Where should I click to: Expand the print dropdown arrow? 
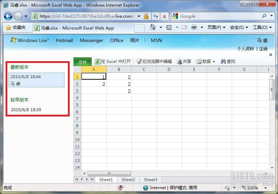click(202, 27)
